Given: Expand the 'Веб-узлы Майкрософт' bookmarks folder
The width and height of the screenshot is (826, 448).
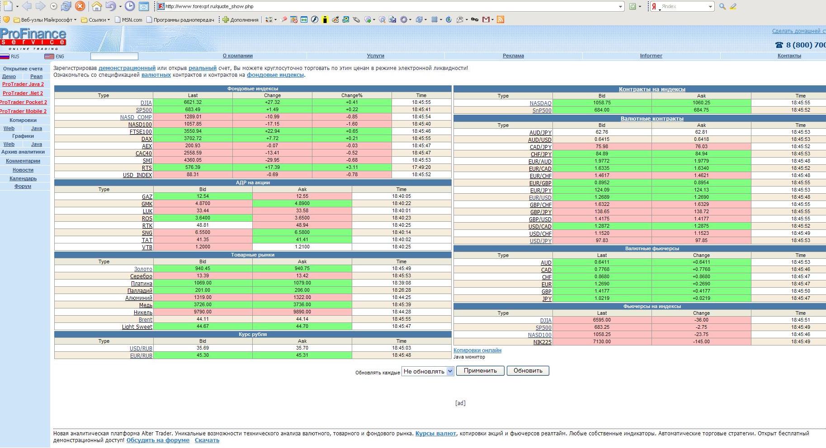Looking at the screenshot, I should point(45,20).
